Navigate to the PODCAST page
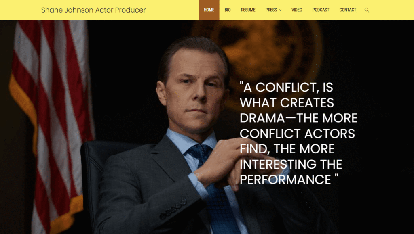Image resolution: width=414 pixels, height=234 pixels. point(321,10)
